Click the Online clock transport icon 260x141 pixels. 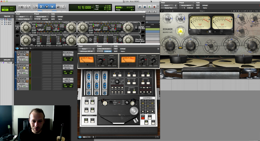click(x=140, y=7)
